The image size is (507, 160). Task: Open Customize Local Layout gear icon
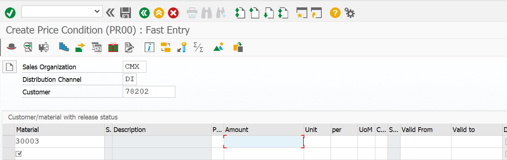[x=349, y=13]
